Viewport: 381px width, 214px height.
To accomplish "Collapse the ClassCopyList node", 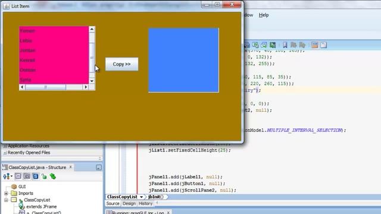I will pos(6,200).
